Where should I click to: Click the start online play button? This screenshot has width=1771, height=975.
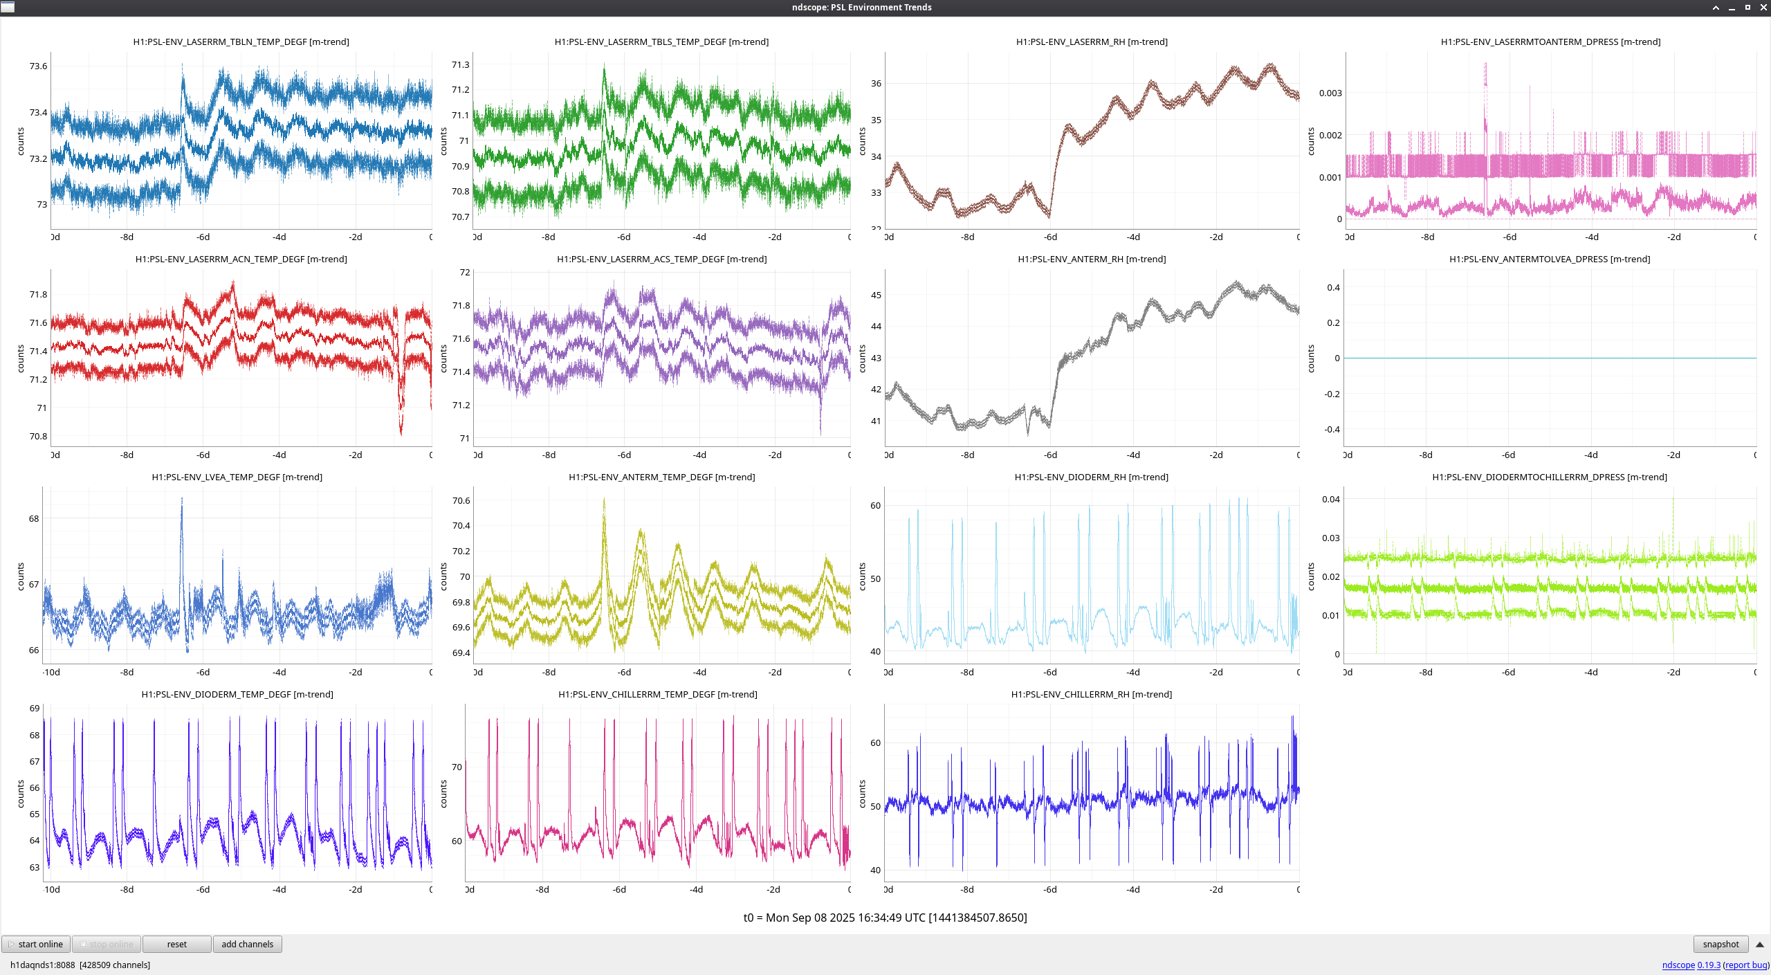click(x=36, y=944)
